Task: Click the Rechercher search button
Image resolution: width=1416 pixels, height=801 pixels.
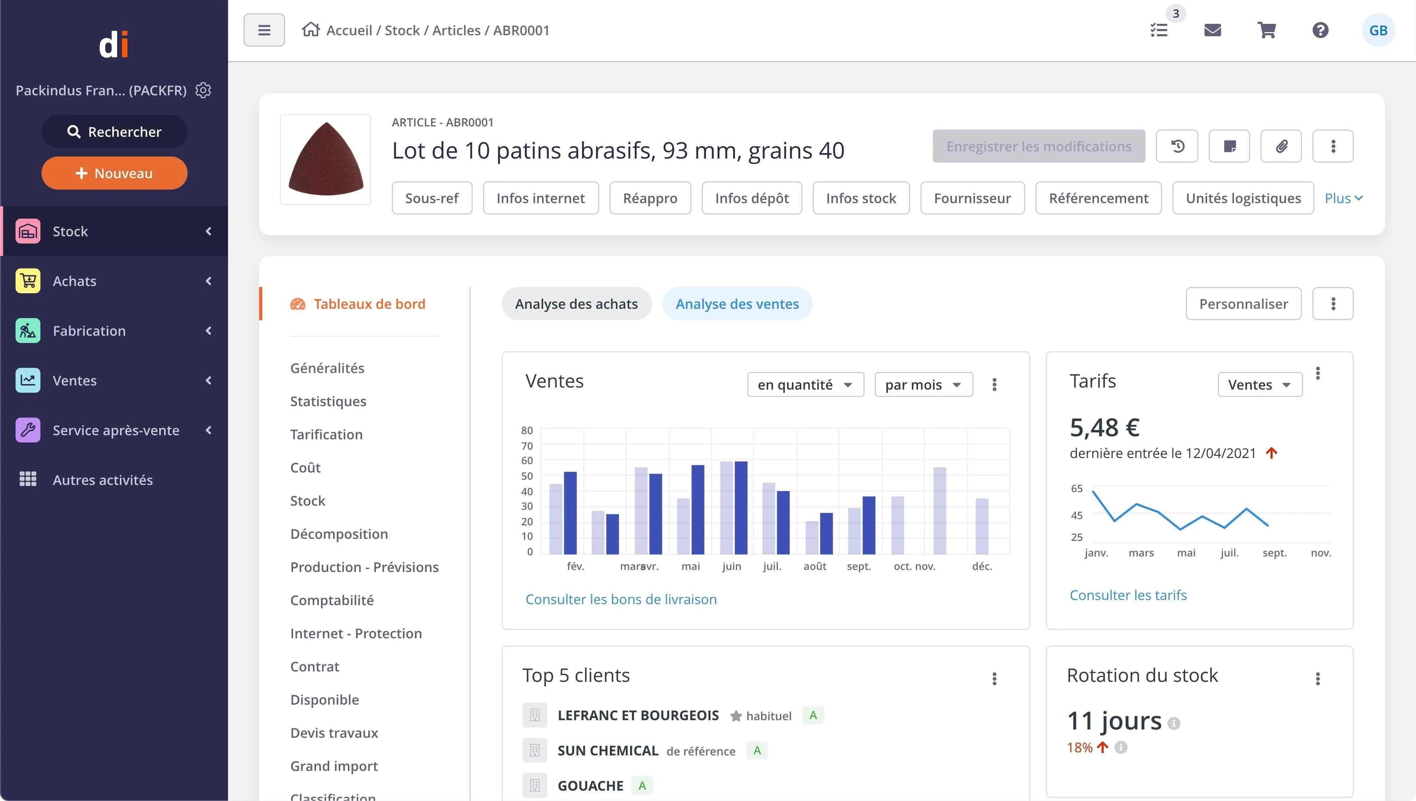Action: (114, 132)
